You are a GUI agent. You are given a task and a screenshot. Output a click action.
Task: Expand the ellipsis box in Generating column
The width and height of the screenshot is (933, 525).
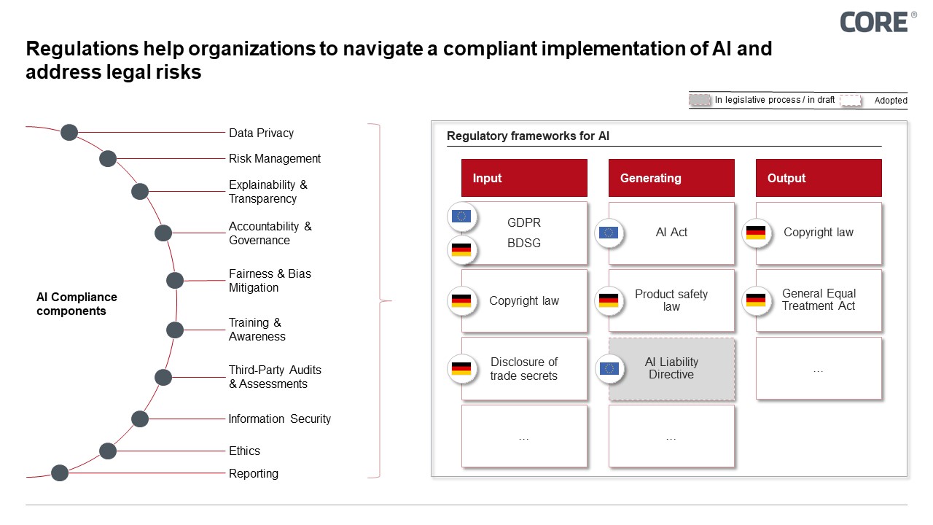coord(671,436)
